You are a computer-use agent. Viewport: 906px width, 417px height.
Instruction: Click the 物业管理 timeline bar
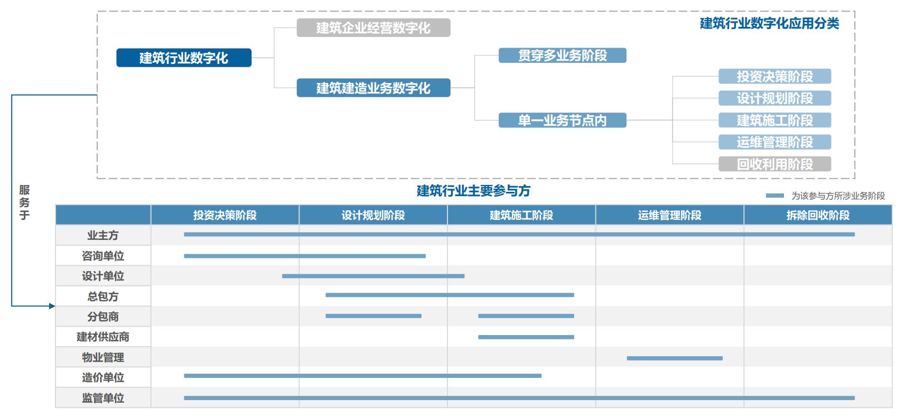[x=675, y=358]
